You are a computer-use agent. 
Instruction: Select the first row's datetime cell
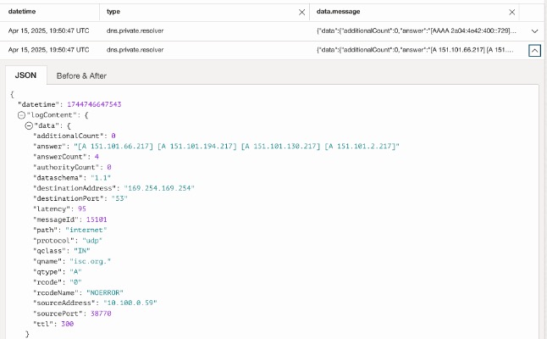(48, 31)
